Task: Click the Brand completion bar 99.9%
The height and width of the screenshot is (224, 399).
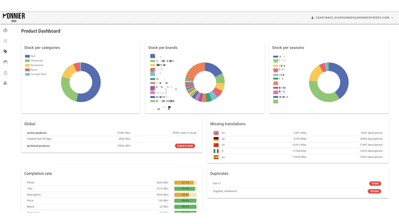Action: (185, 207)
